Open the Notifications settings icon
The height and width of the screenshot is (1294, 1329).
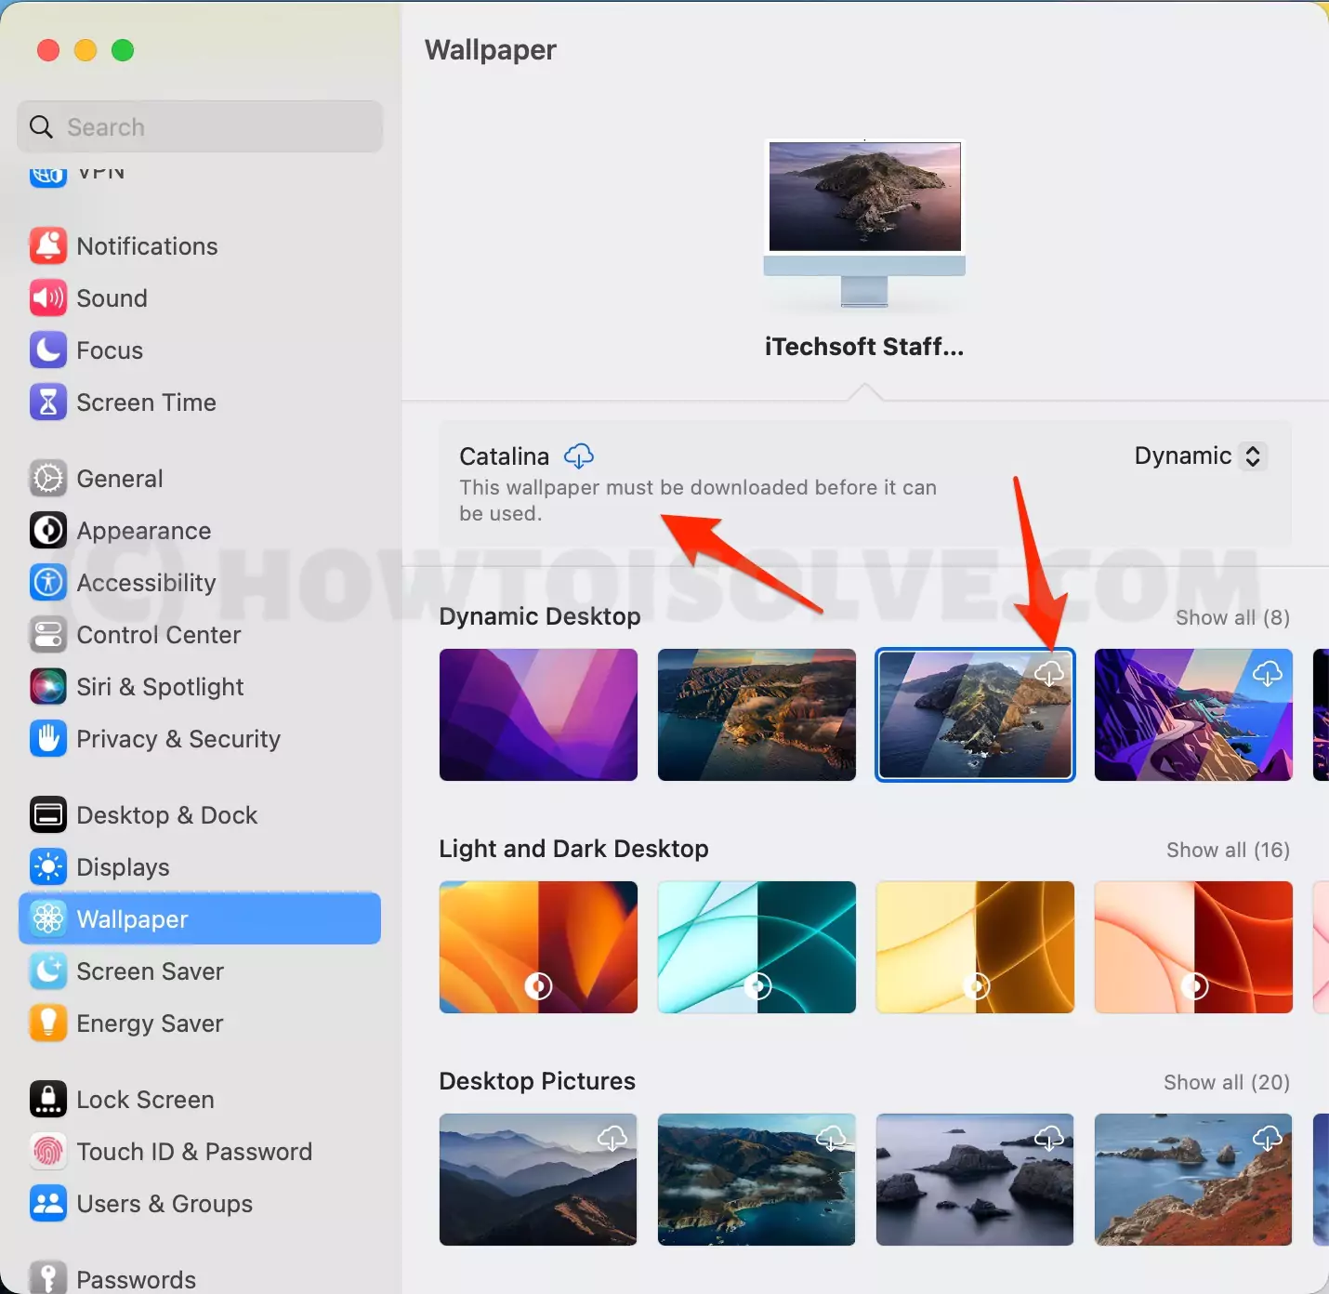tap(48, 246)
